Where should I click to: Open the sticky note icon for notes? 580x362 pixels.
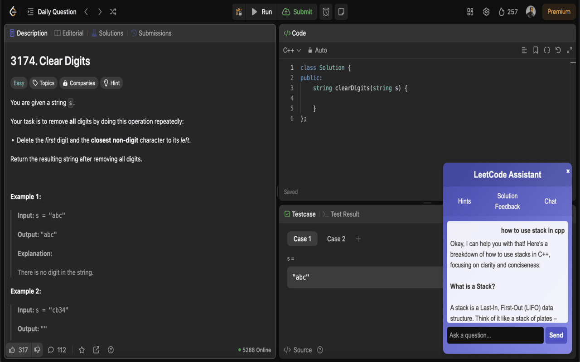click(341, 11)
